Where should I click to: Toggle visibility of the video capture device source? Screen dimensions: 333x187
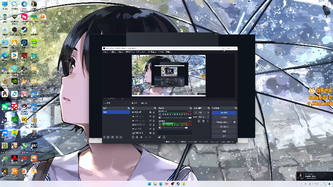click(150, 125)
